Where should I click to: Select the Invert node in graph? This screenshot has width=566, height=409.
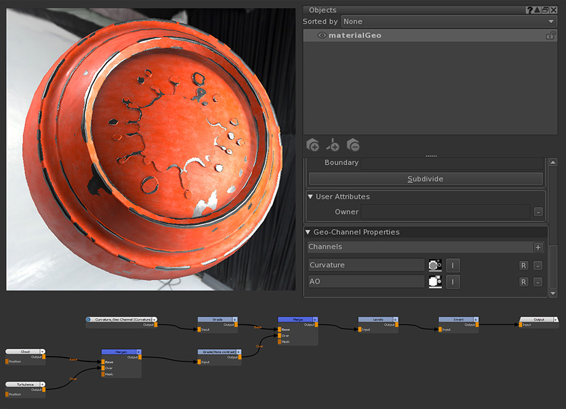click(x=458, y=319)
